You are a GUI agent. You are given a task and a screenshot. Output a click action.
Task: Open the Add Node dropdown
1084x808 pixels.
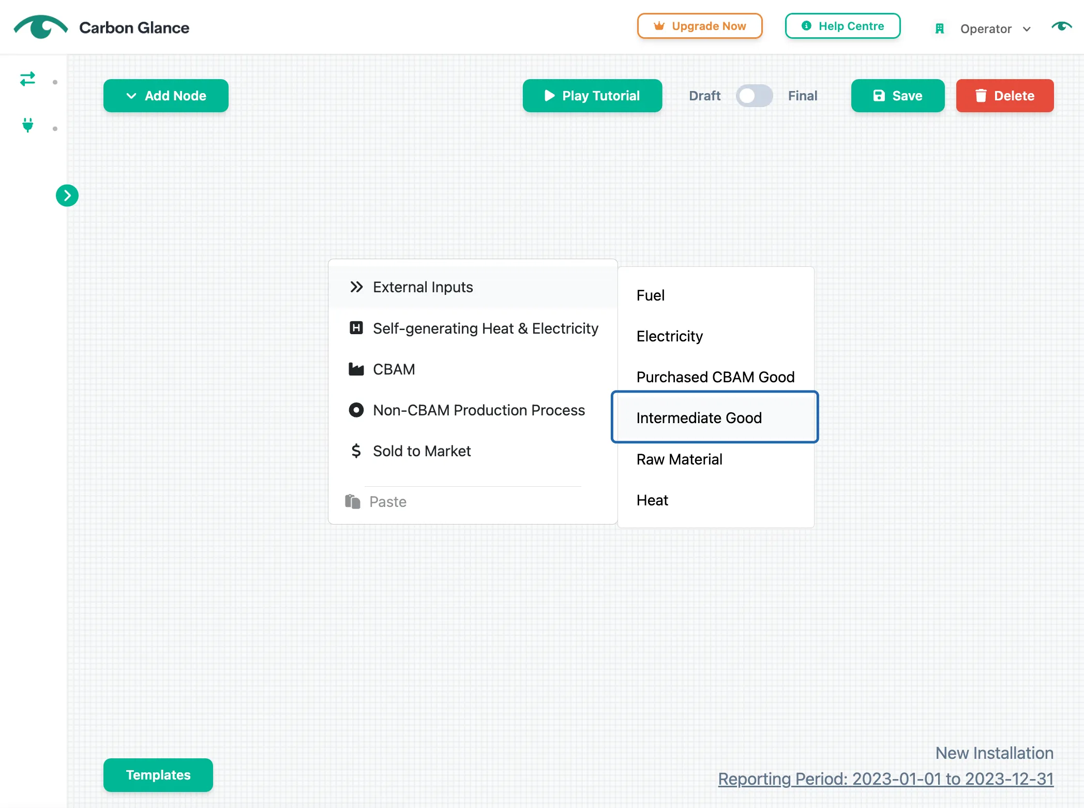[166, 96]
